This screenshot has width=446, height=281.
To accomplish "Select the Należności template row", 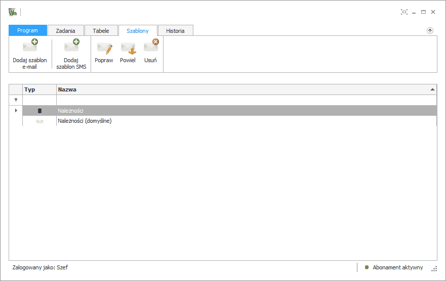I will click(229, 110).
